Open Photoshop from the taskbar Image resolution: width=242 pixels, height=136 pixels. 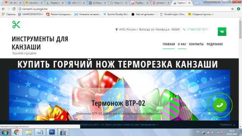pyautogui.click(x=52, y=132)
